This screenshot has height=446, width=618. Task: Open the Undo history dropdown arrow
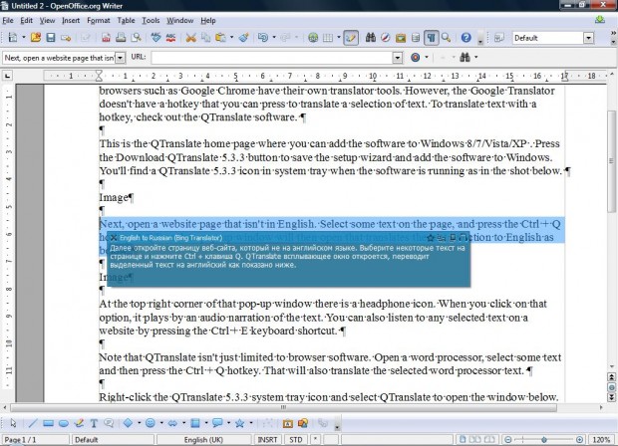click(274, 38)
